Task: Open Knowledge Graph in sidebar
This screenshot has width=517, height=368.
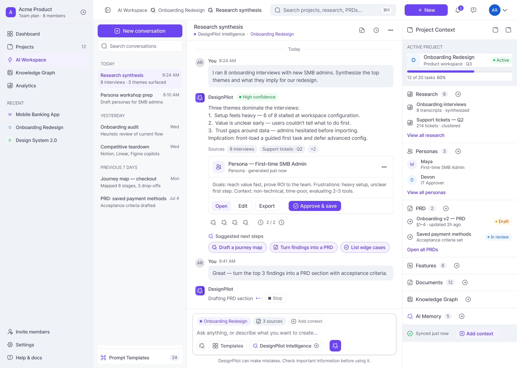Action: [x=47, y=73]
